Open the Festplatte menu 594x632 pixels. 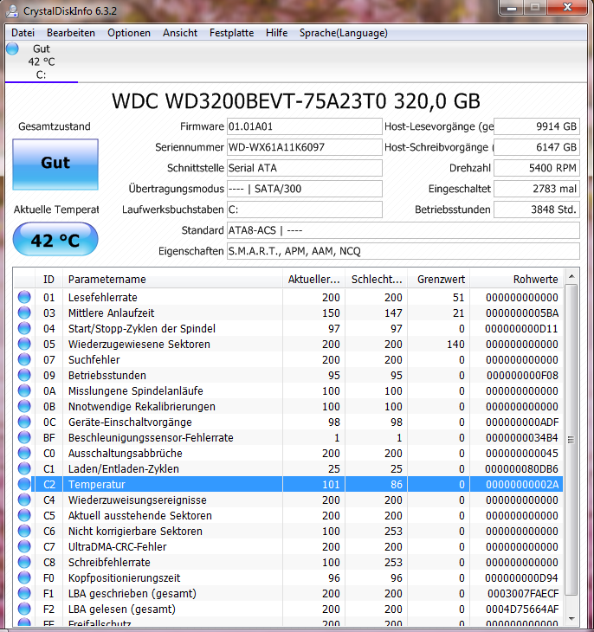point(231,33)
